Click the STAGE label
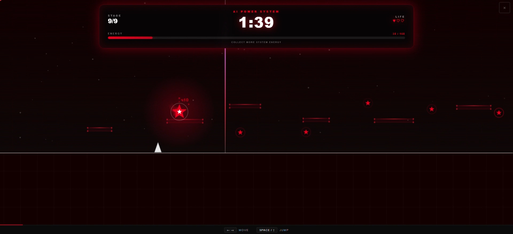The height and width of the screenshot is (234, 513). pos(114,15)
